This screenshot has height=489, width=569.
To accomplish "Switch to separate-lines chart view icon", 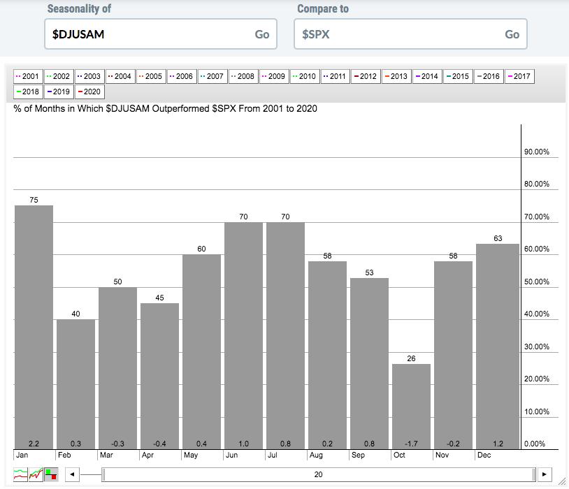I will click(x=21, y=474).
